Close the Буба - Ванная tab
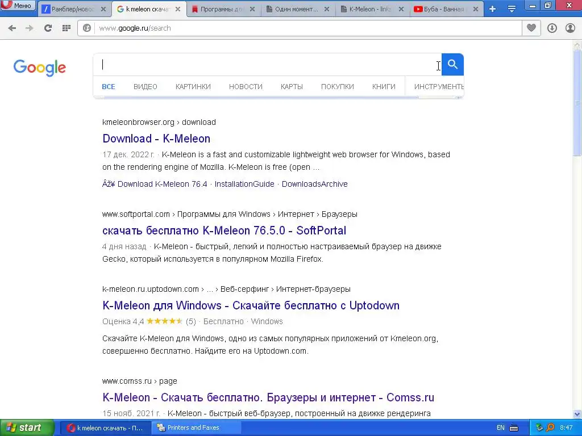Image resolution: width=582 pixels, height=436 pixels. [476, 9]
